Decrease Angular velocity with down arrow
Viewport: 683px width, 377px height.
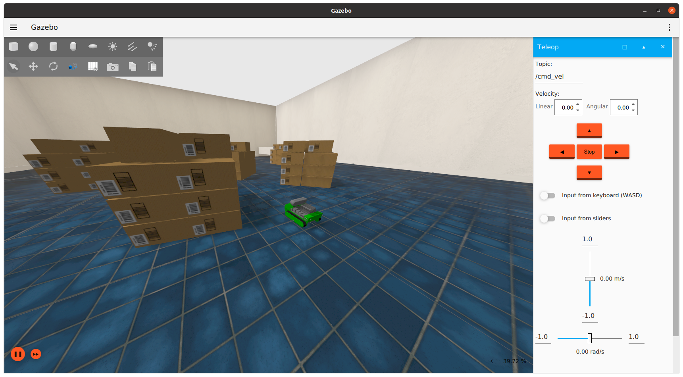(633, 110)
